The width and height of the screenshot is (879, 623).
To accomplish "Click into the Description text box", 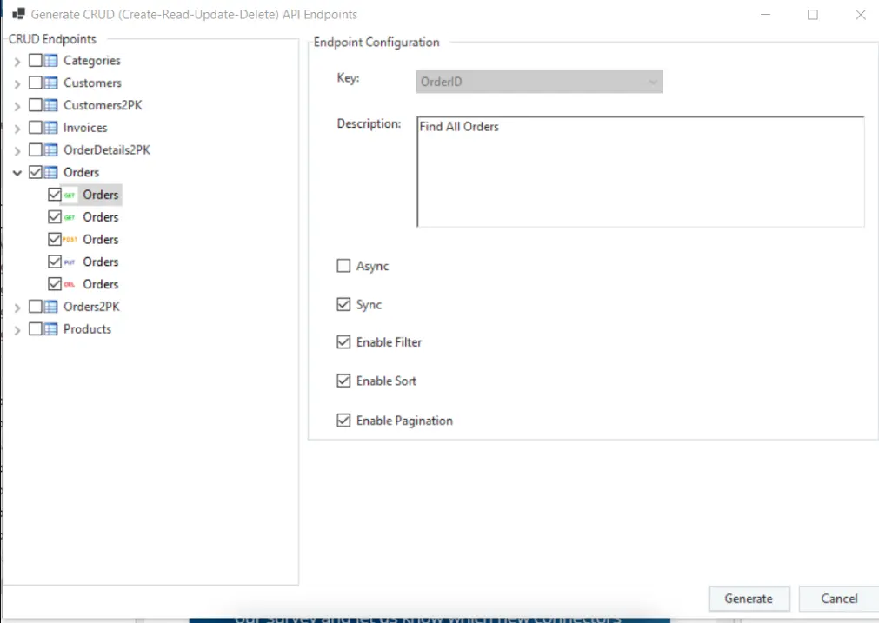I will pos(640,171).
